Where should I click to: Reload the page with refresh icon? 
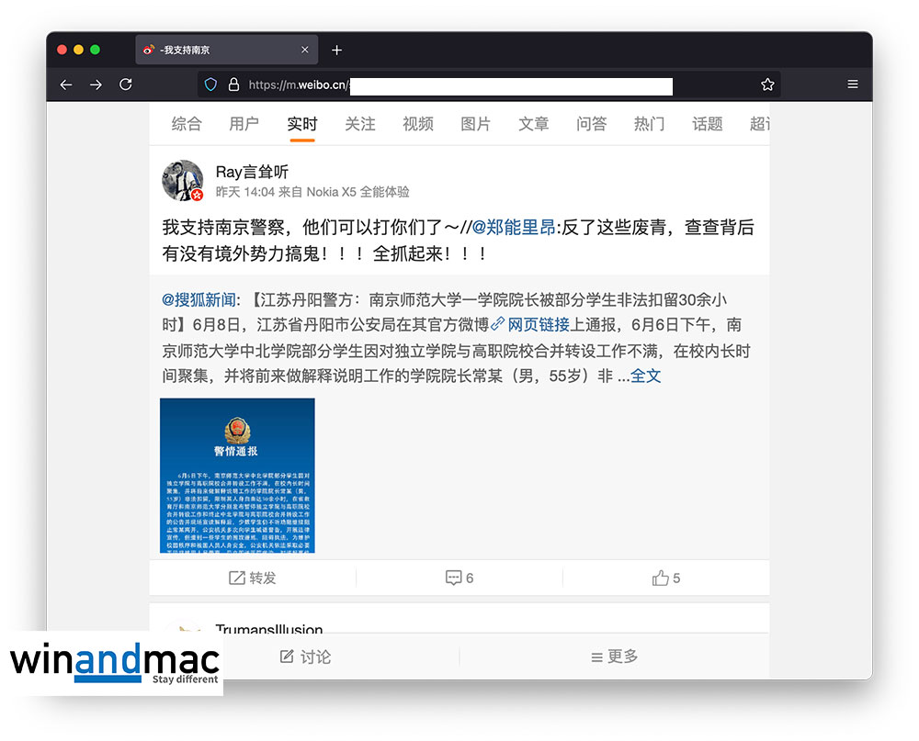[126, 84]
